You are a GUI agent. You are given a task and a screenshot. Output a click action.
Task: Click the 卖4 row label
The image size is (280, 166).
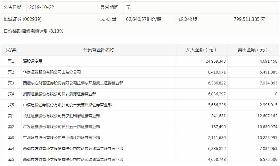point(11,148)
